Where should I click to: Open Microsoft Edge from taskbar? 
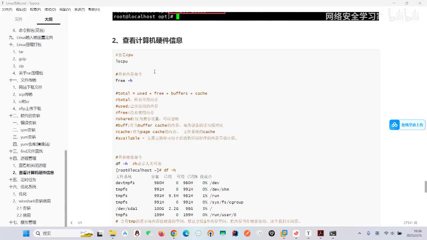click(186, 233)
